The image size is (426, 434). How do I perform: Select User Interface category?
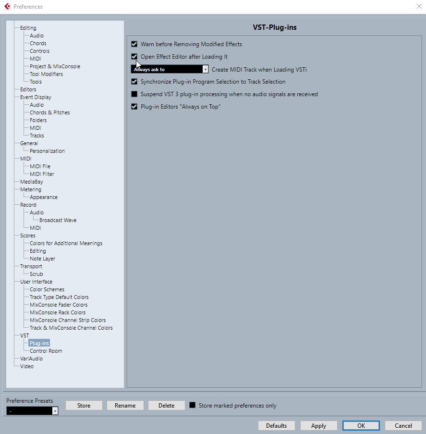[x=36, y=282]
